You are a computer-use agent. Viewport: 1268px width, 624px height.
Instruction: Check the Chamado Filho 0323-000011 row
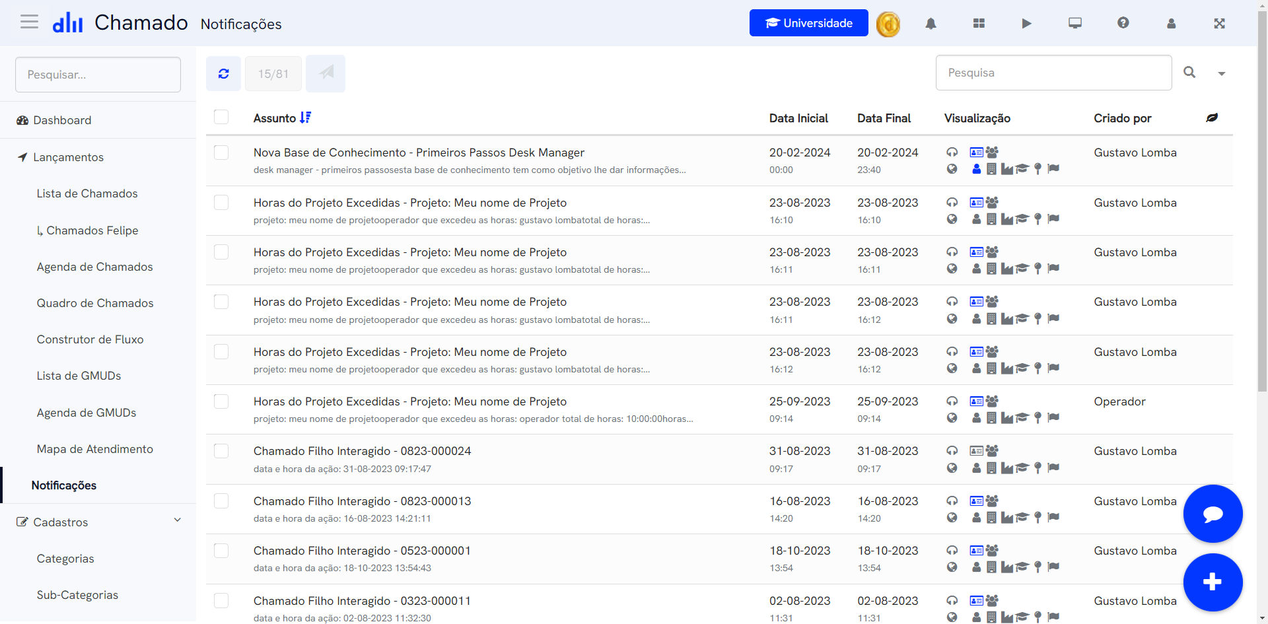coord(221,600)
